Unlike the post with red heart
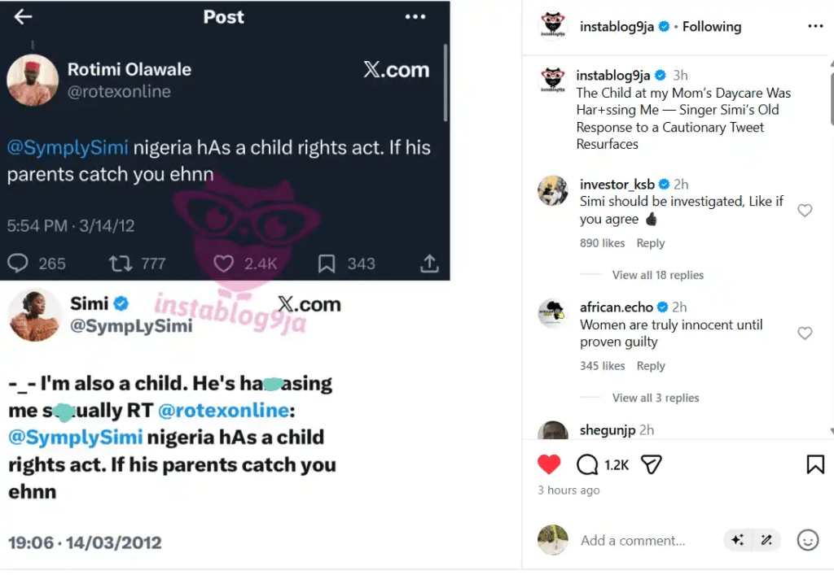This screenshot has height=575, width=834. (550, 464)
